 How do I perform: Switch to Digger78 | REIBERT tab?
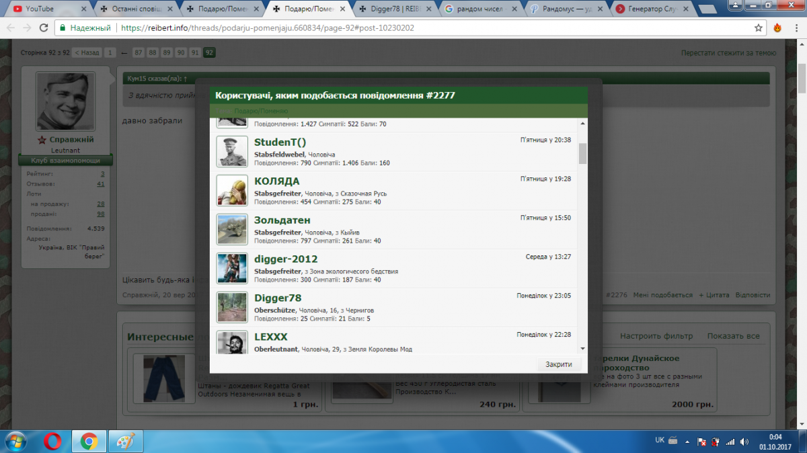[x=394, y=9]
